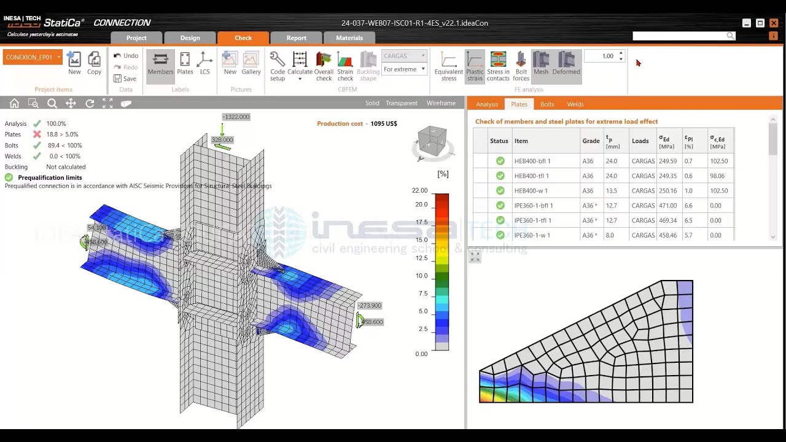Show Stress in contacts results
The height and width of the screenshot is (442, 786).
pos(498,66)
